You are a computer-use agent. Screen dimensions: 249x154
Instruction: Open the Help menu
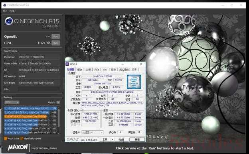[12, 11]
